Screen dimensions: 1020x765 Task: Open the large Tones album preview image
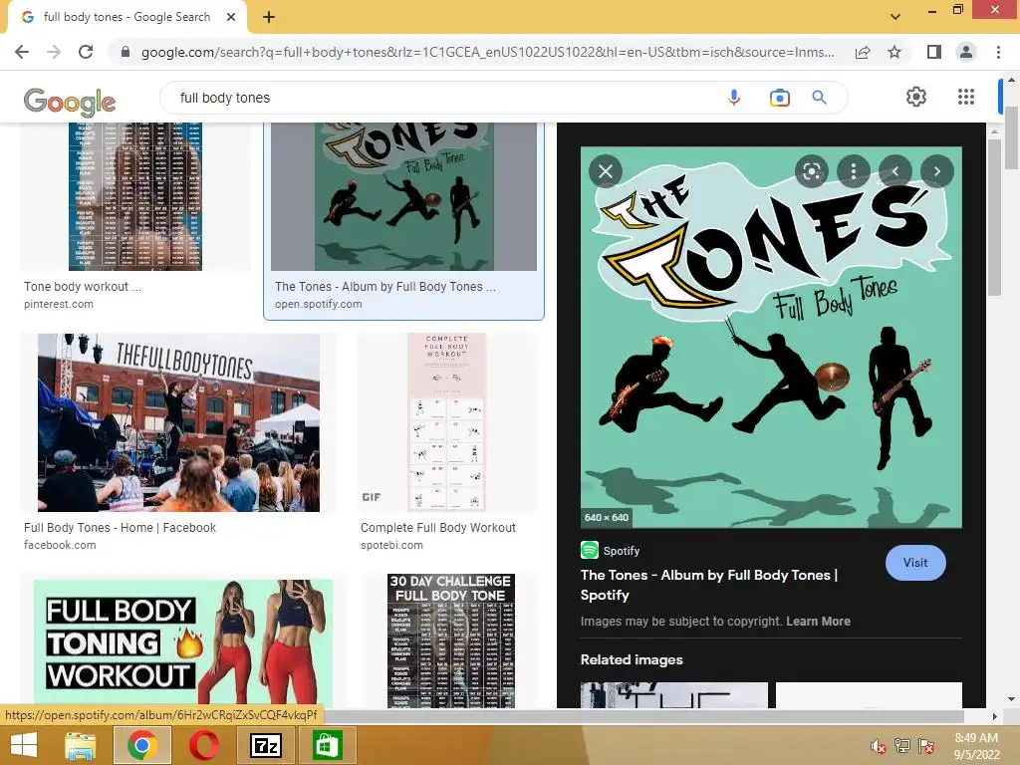(x=771, y=337)
